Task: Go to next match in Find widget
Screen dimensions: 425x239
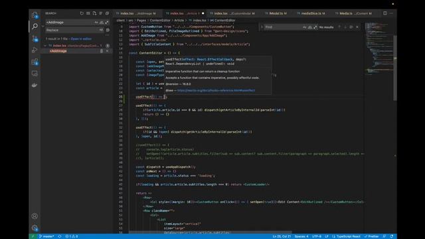Action: (x=345, y=27)
